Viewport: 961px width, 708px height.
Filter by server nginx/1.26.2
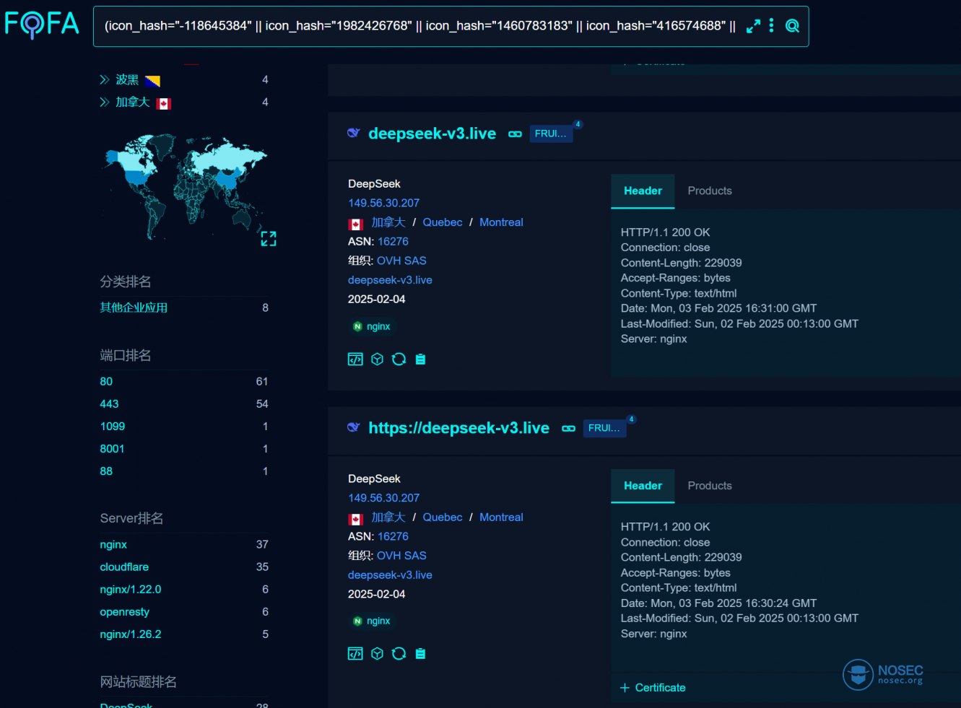pos(131,634)
